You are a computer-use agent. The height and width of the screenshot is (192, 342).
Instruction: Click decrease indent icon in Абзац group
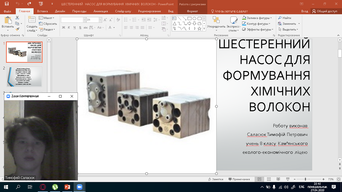[144, 20]
